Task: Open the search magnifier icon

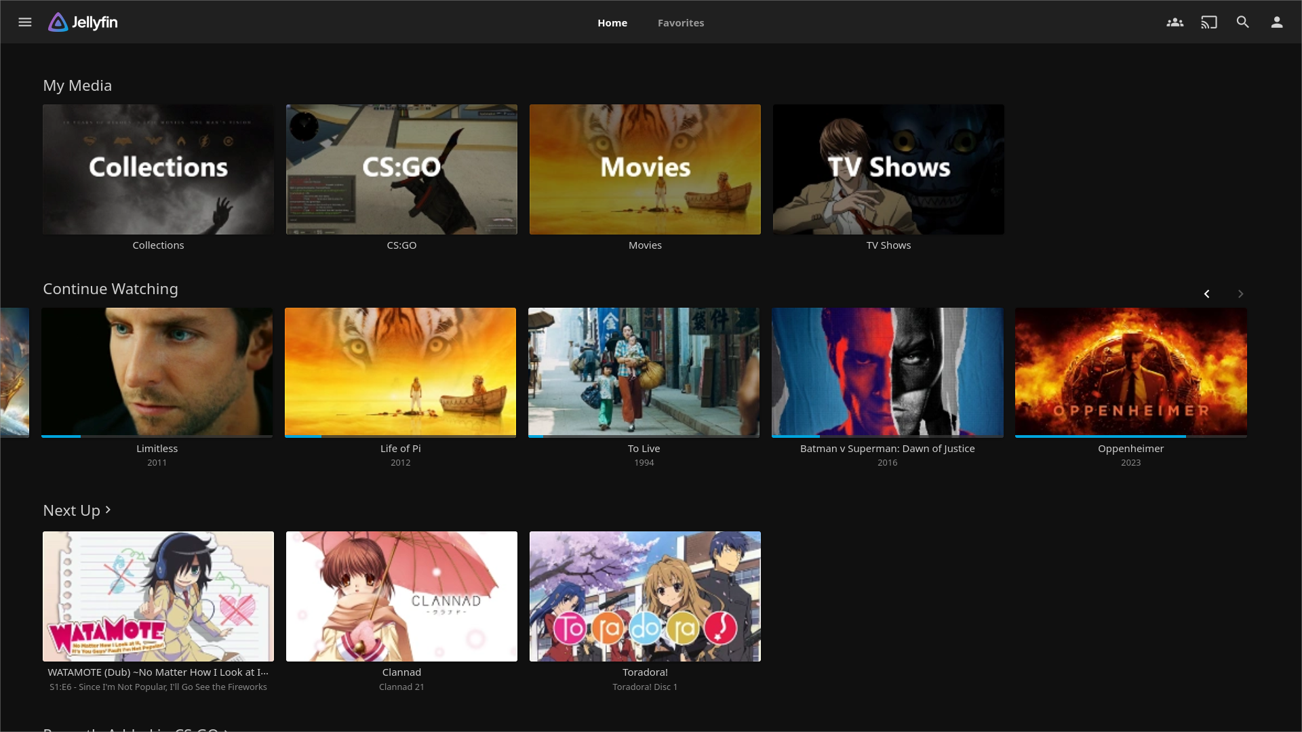Action: pyautogui.click(x=1242, y=22)
